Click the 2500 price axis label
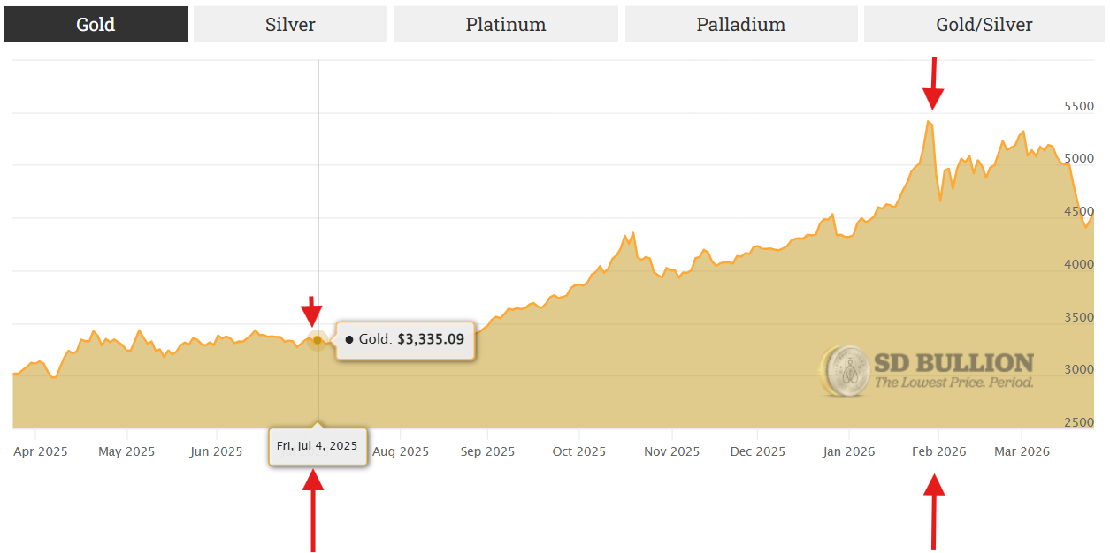 click(x=1078, y=423)
